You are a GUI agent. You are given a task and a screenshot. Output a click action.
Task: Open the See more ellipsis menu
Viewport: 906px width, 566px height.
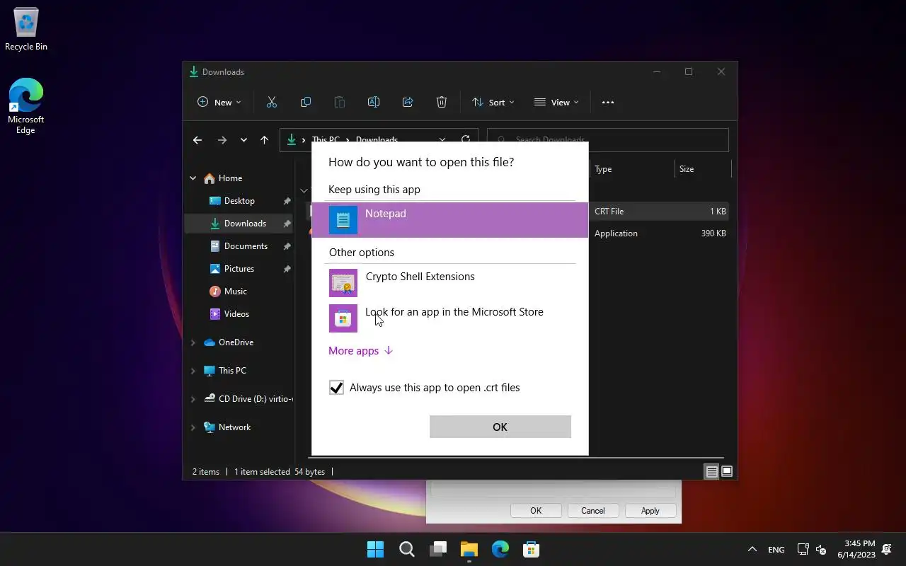pos(608,103)
